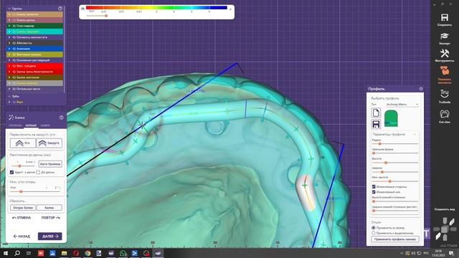Click the Reapply profile button
The image size is (459, 258).
[x=395, y=239]
